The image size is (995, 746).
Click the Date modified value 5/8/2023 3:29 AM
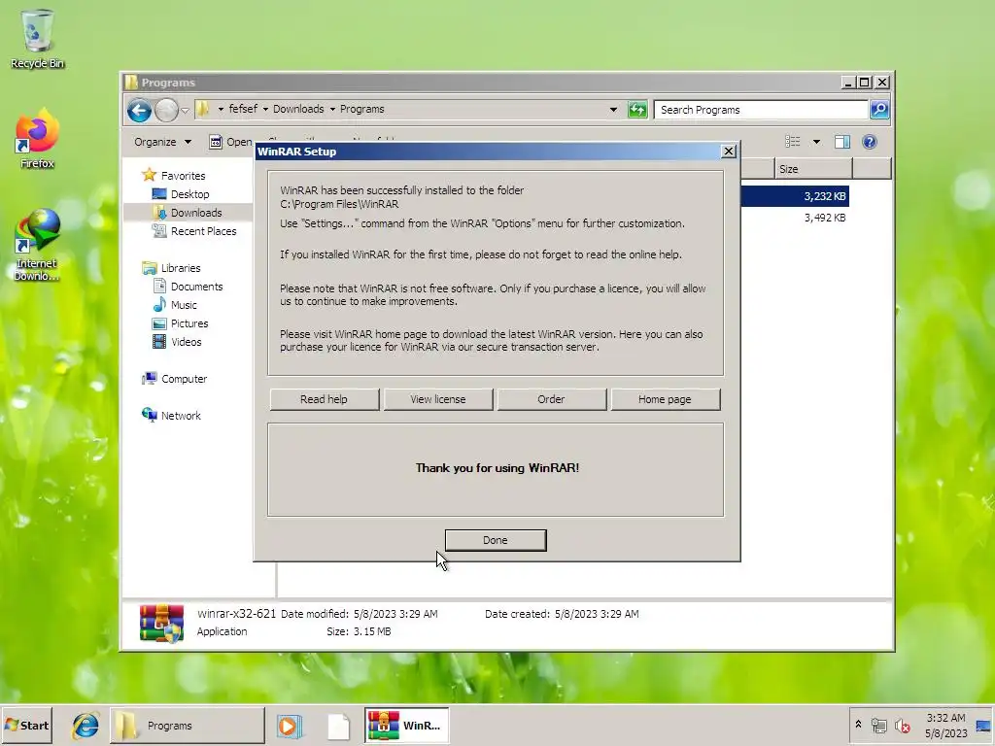click(395, 614)
